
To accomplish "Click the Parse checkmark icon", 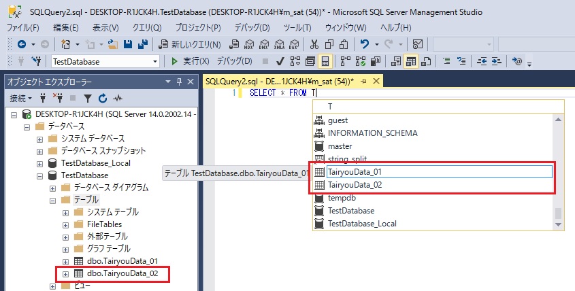I will tap(280, 61).
